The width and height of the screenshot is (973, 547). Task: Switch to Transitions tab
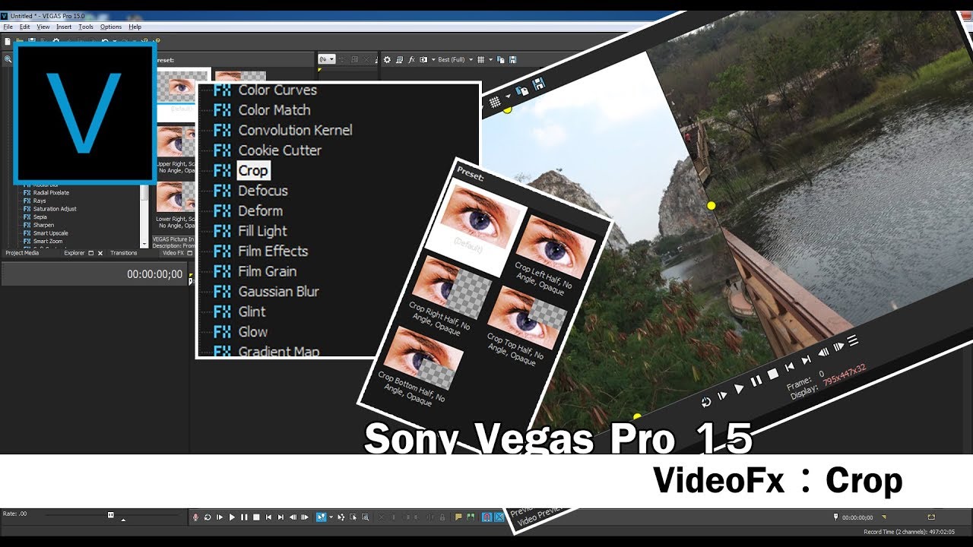(x=124, y=253)
